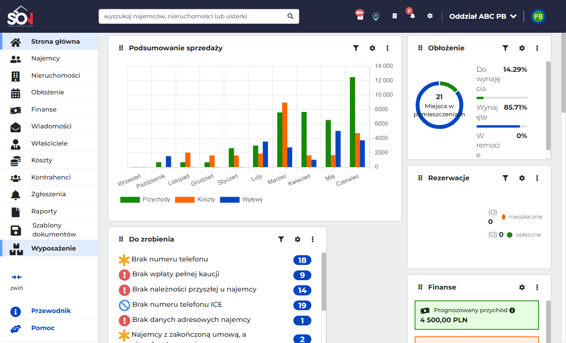
Task: Collapse the sidebar with zwiń
Action: 16,282
